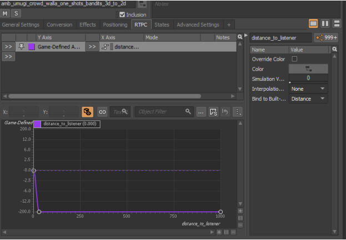Click the orange highlighted curve tool icon
346x240 pixels.
pyautogui.click(x=87, y=112)
